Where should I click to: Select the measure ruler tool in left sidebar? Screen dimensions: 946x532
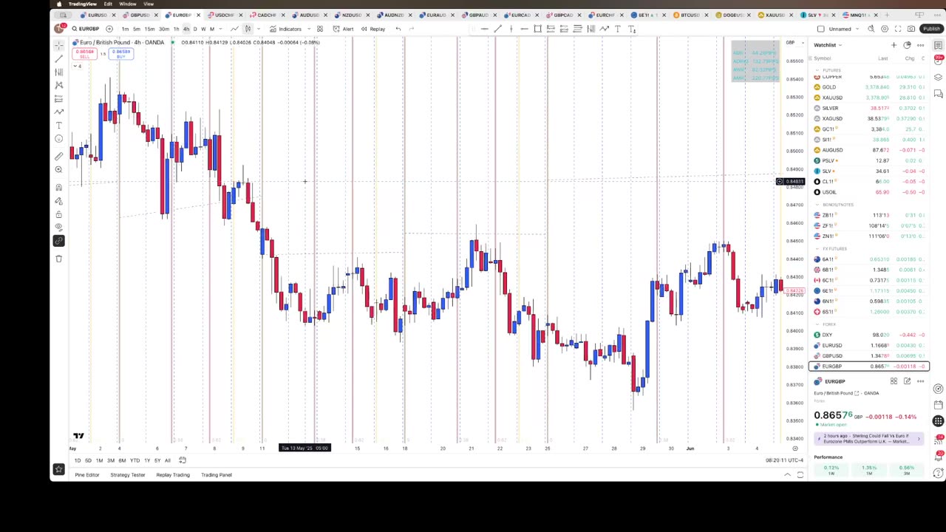point(59,156)
